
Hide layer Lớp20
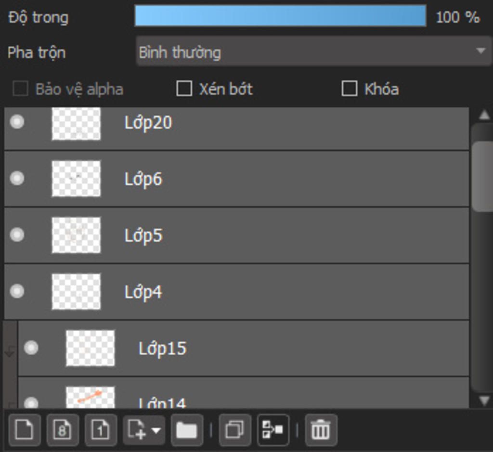(x=17, y=122)
